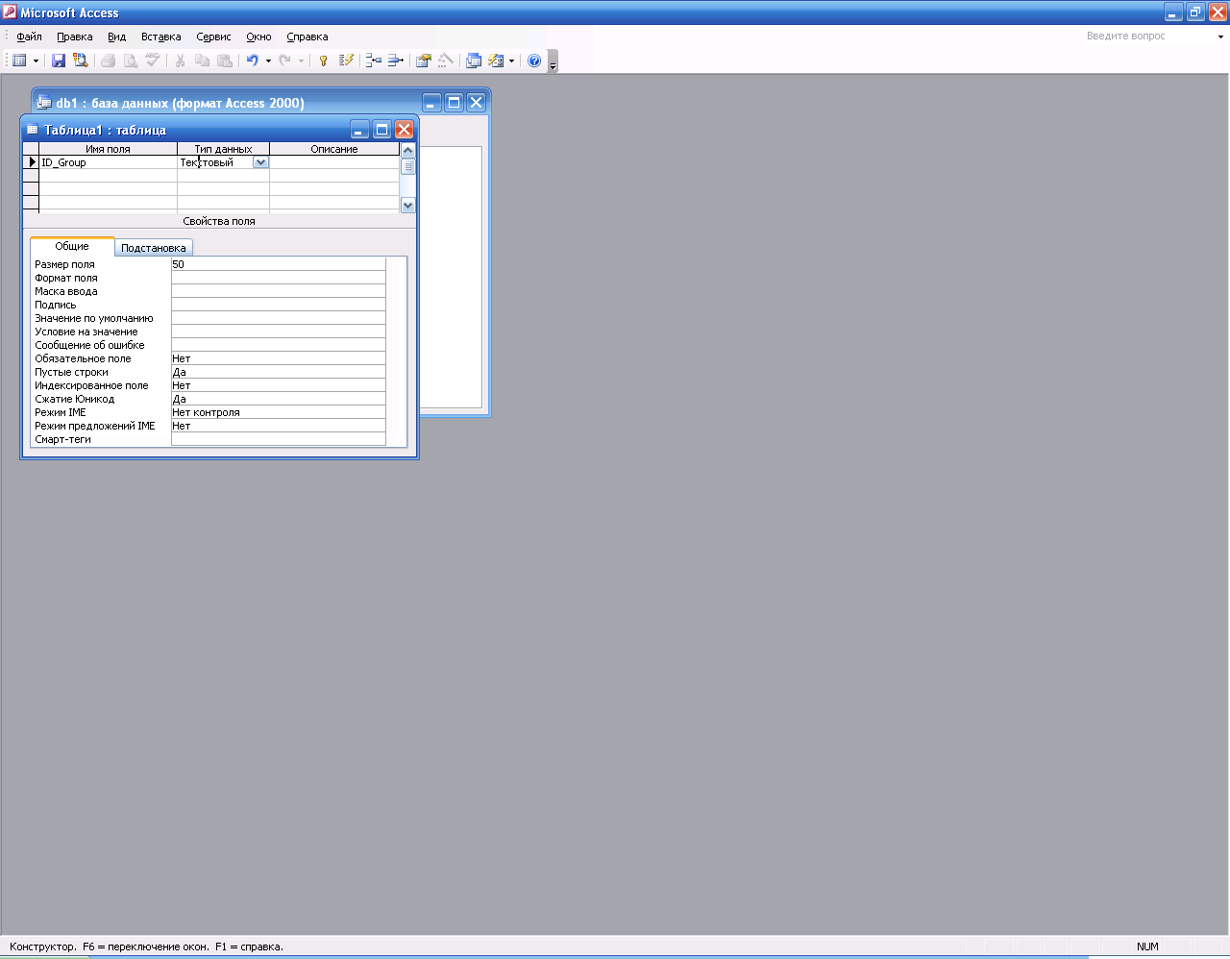1230x959 pixels.
Task: Open the New Object dropdown arrow
Action: 511,61
